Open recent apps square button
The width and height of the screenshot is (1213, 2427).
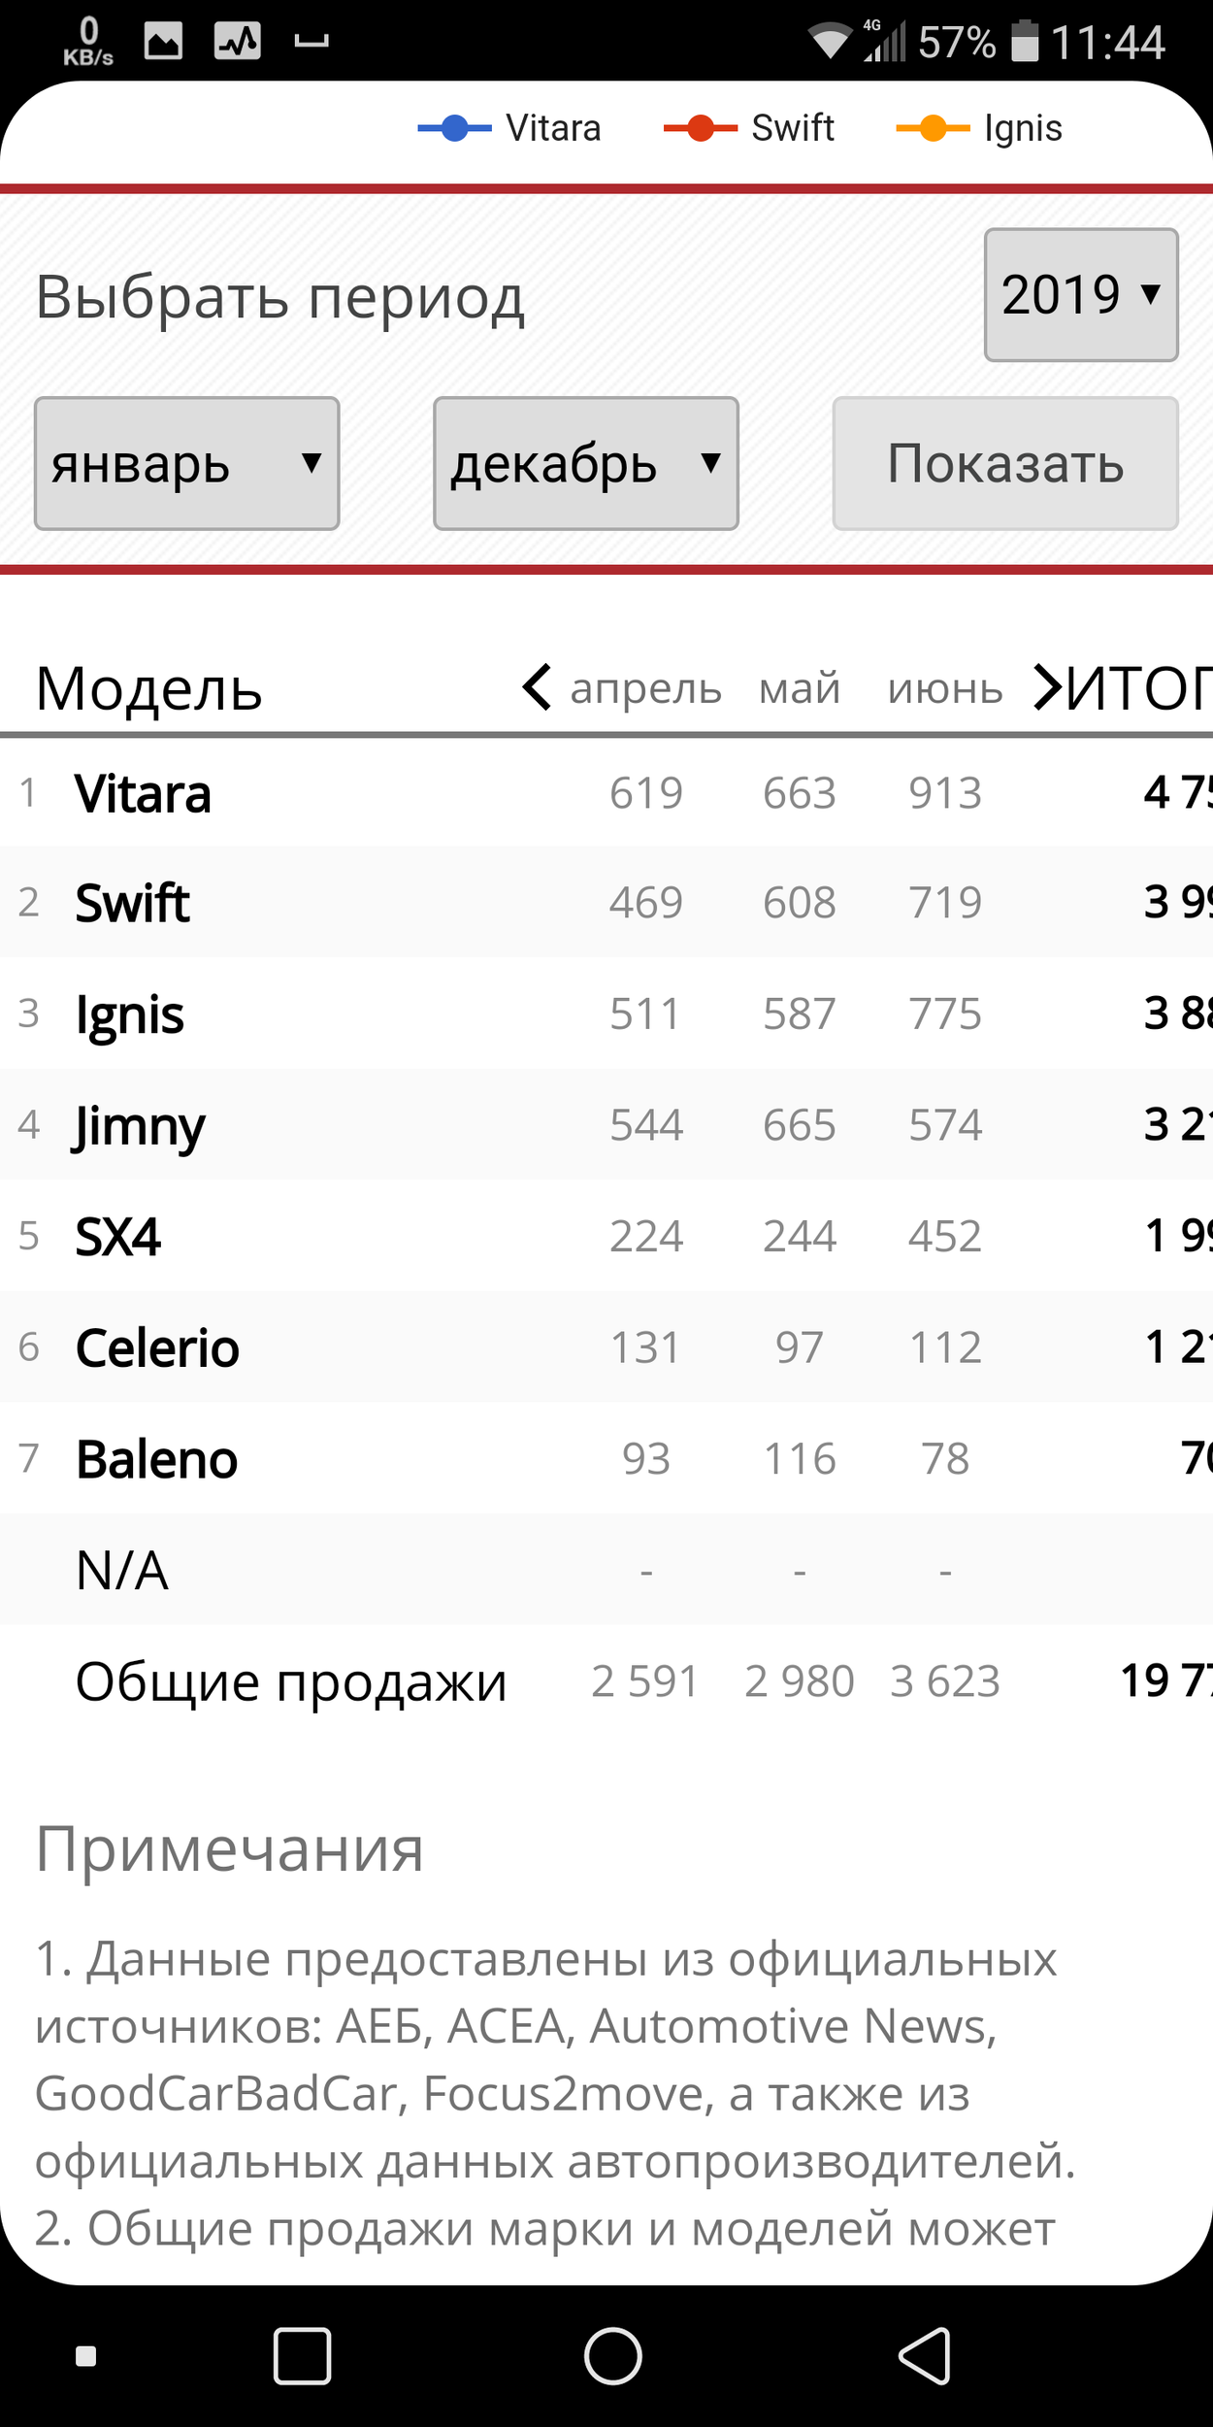[302, 2355]
